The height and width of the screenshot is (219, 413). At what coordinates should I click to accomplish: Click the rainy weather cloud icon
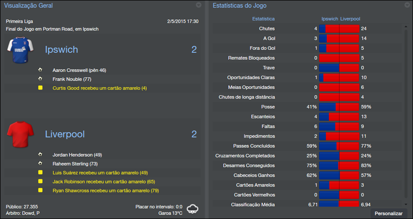coord(193,209)
